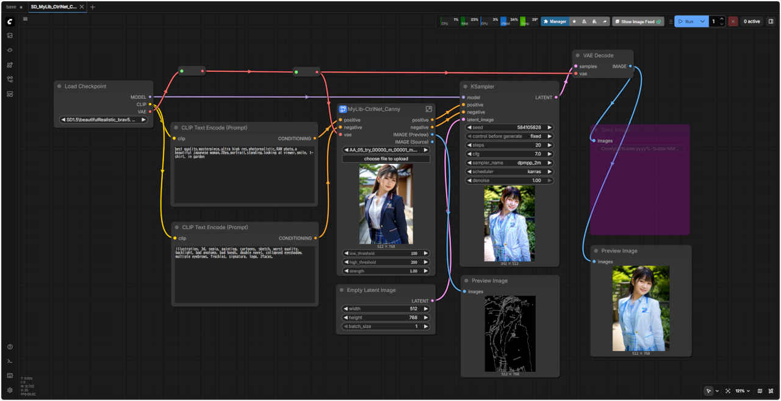781x401 pixels.
Task: Open settings gear in sidebar
Action: click(x=10, y=390)
